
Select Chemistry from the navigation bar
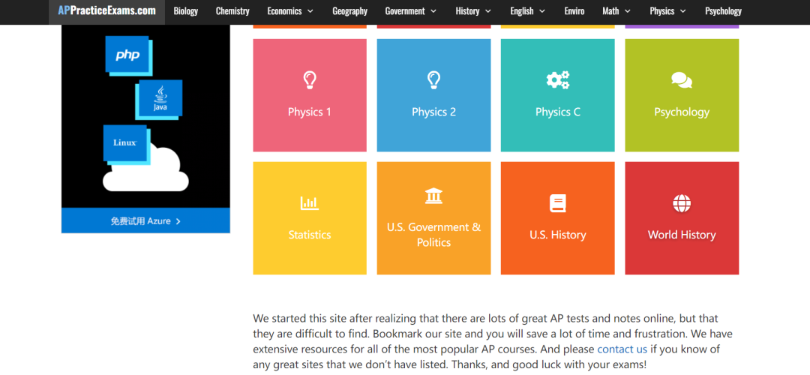tap(232, 11)
